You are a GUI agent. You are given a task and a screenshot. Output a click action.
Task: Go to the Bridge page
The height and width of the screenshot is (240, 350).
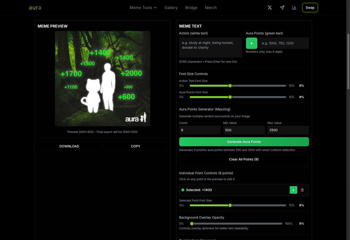coord(191,8)
